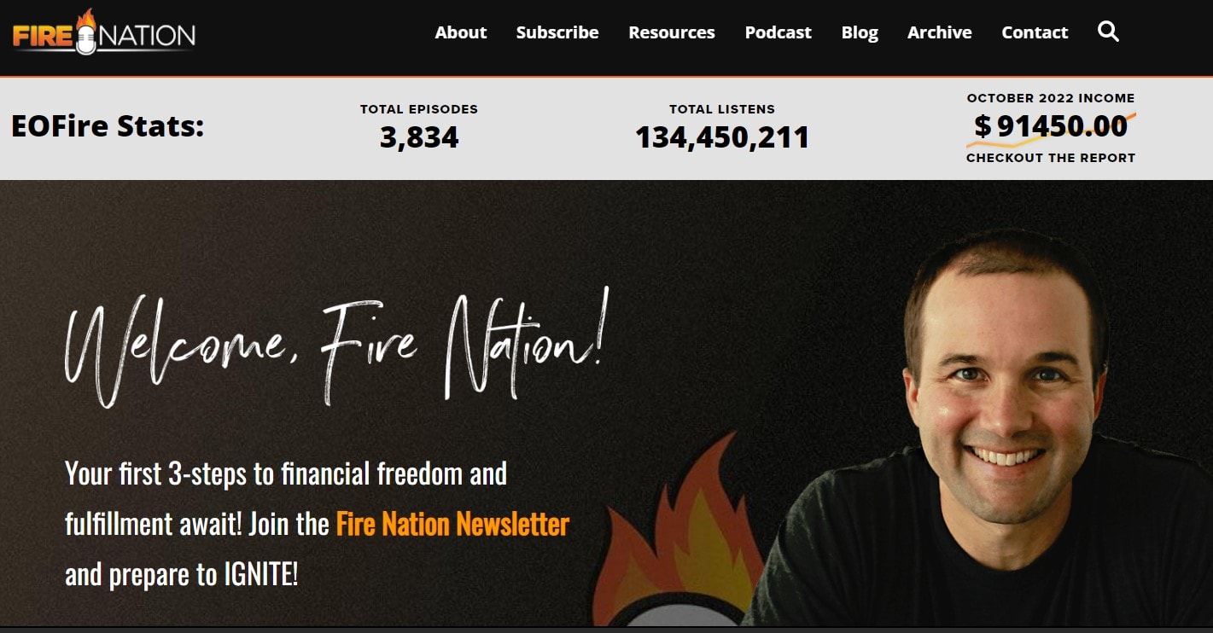Open the Resources menu

[672, 32]
